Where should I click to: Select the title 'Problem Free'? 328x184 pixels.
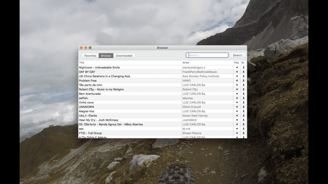pos(87,80)
